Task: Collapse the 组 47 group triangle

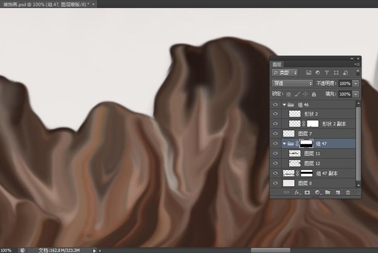Action: [284, 143]
